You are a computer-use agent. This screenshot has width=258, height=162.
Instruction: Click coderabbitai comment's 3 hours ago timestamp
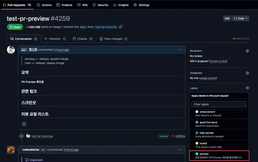[x=71, y=150]
